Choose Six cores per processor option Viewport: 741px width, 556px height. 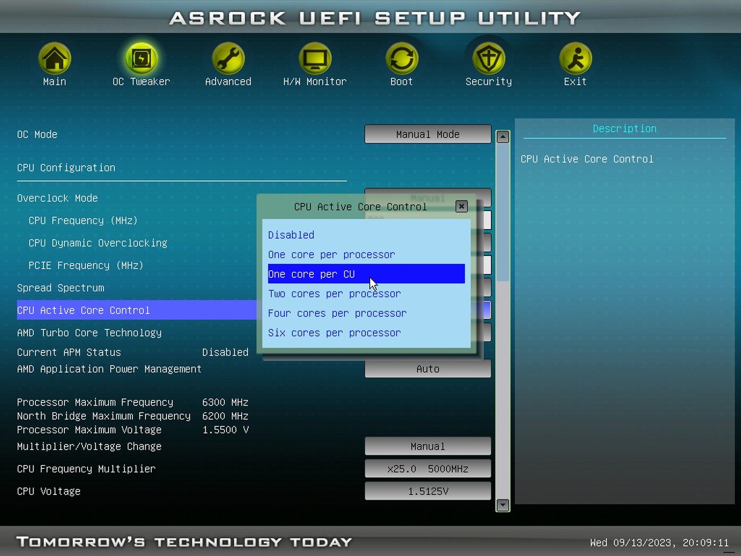[x=366, y=333]
